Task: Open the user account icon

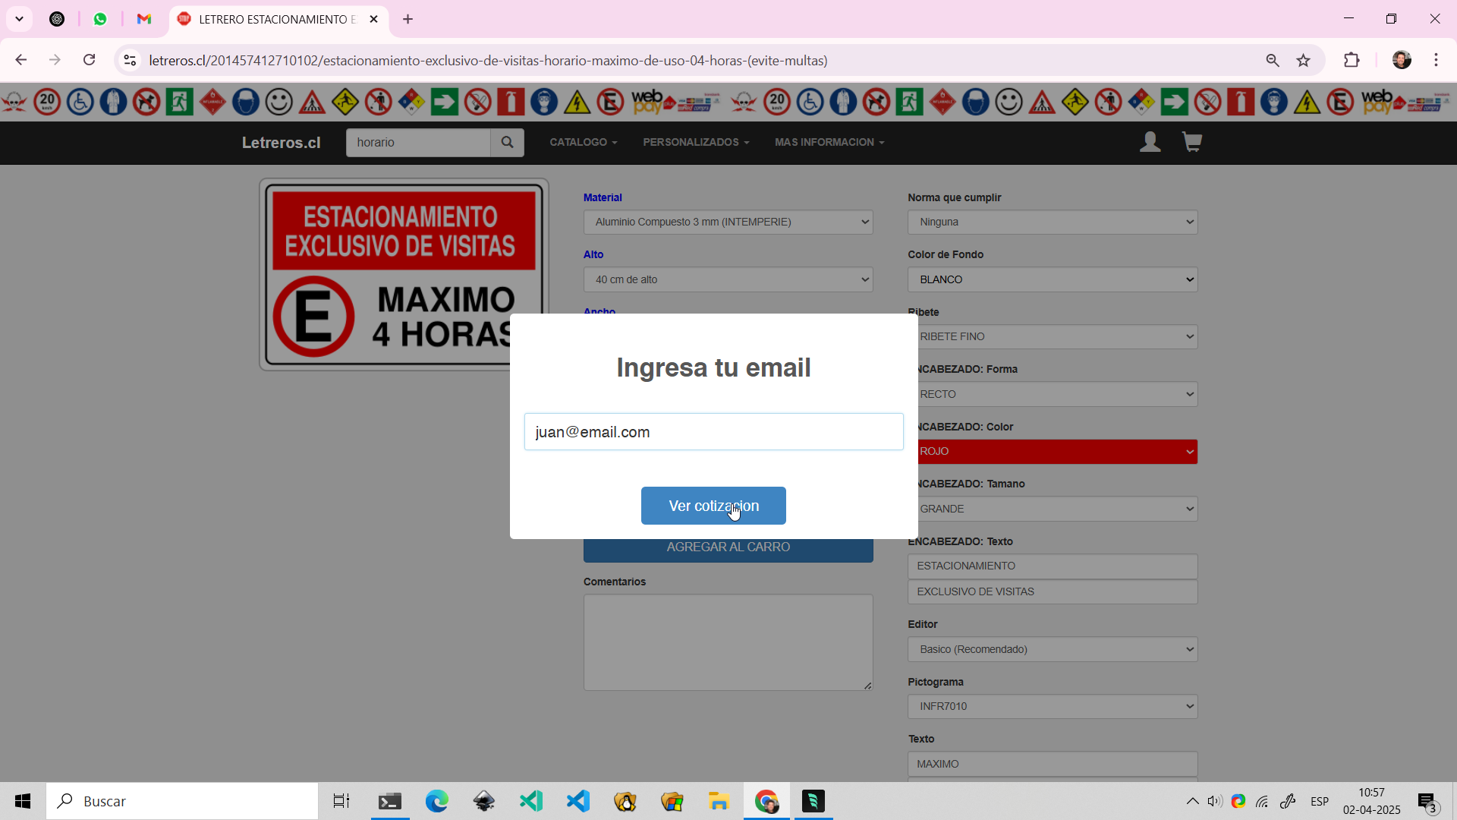Action: coord(1150,142)
